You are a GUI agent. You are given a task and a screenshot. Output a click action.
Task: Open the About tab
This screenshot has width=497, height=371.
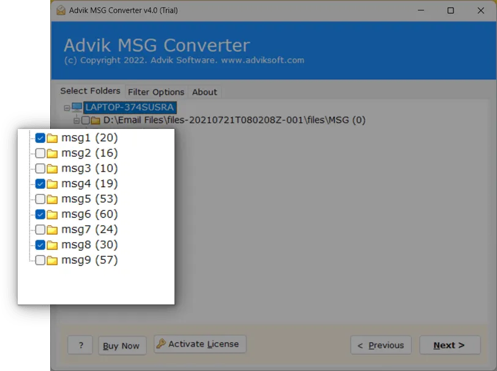(204, 92)
